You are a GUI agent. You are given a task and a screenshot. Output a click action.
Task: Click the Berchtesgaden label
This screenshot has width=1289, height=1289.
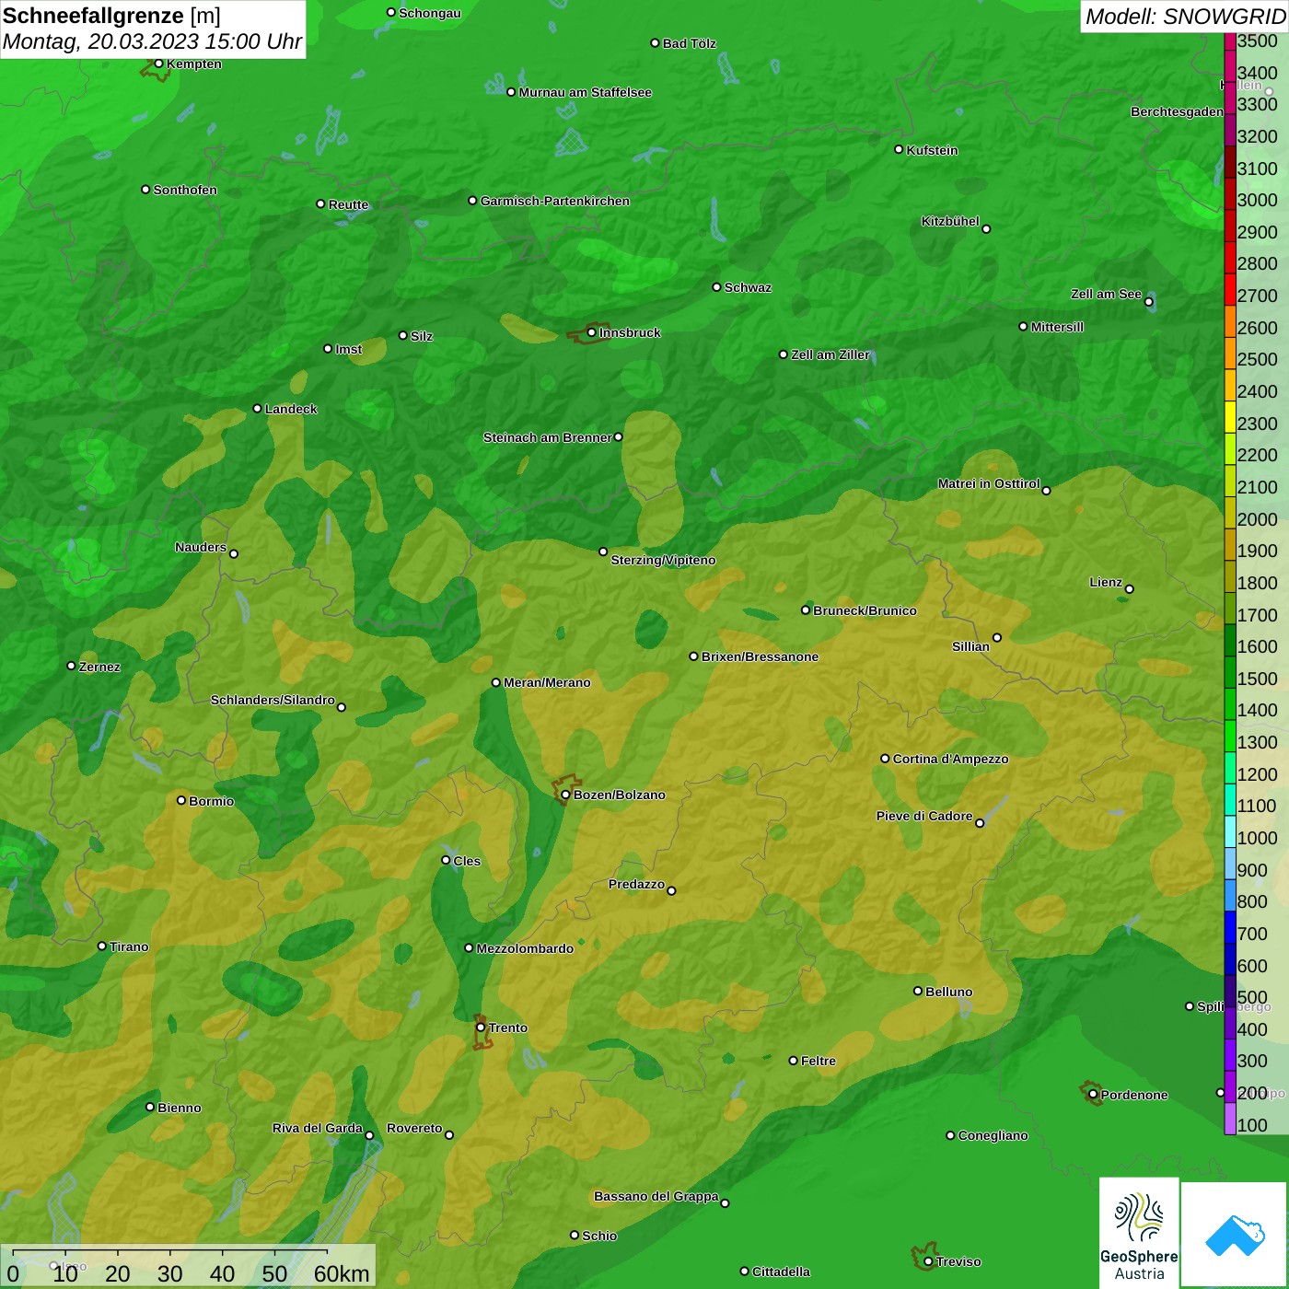1177,111
